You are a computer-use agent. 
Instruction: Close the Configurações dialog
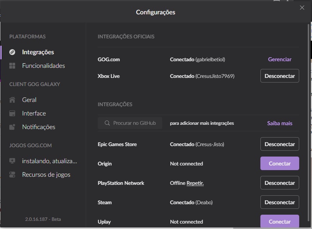point(302,8)
